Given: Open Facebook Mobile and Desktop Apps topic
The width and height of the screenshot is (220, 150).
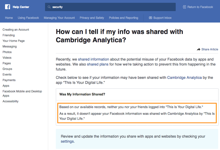Looking at the screenshot, I should tap(22, 94).
